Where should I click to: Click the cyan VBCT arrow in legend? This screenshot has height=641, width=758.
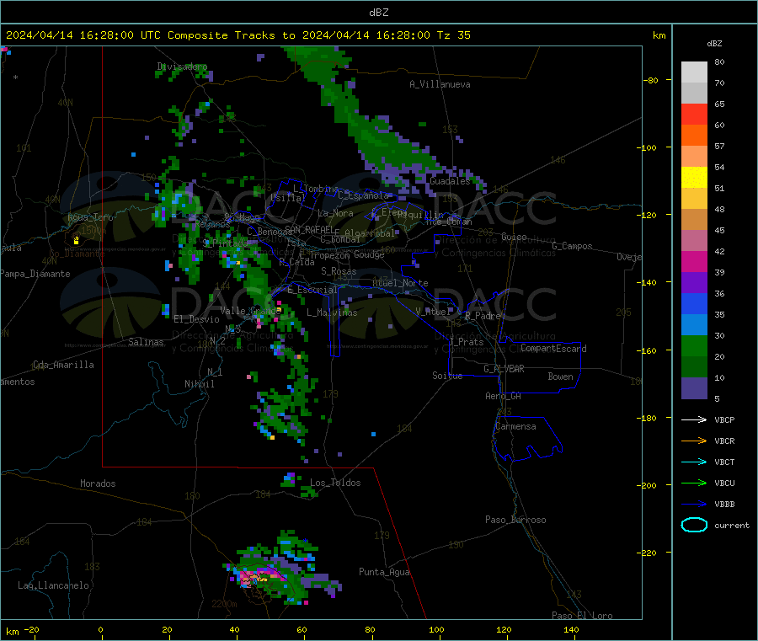pyautogui.click(x=694, y=462)
